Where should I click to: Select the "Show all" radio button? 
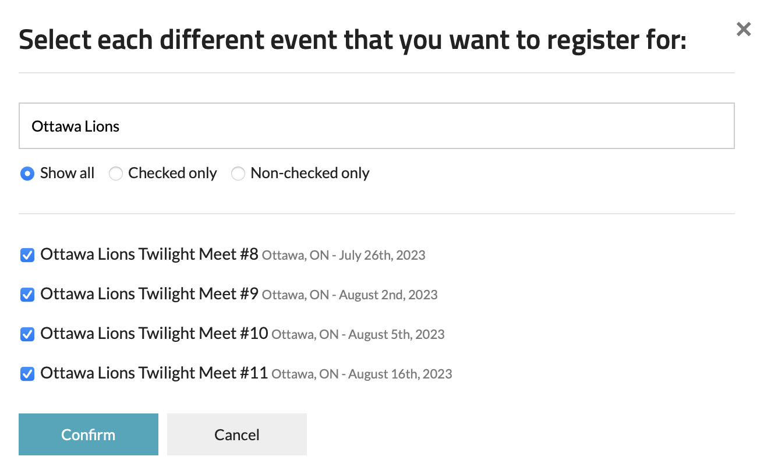tap(27, 174)
